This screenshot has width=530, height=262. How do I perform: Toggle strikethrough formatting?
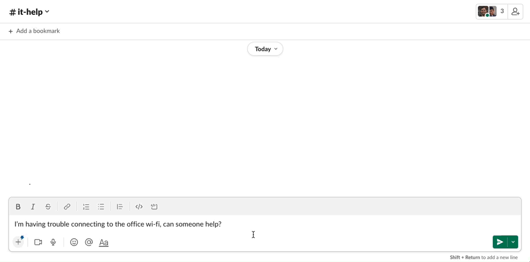tap(48, 207)
